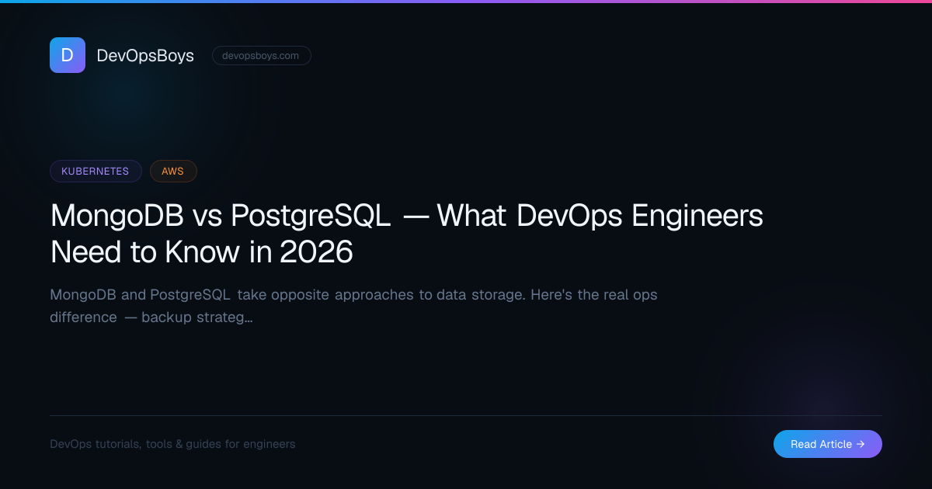932x489 pixels.
Task: Select the KUBERNETES tag
Action: (x=96, y=171)
